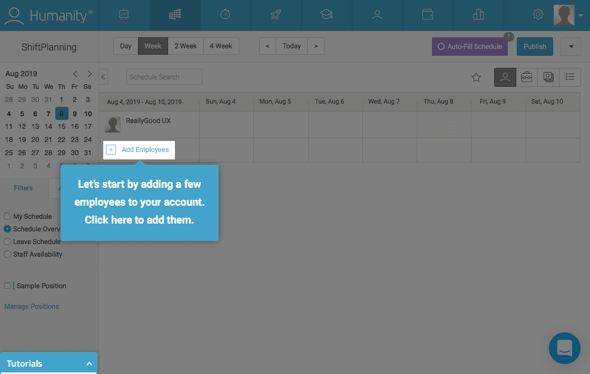Open the dashboard chart icon in top nav
This screenshot has width=590, height=374.
tap(124, 15)
